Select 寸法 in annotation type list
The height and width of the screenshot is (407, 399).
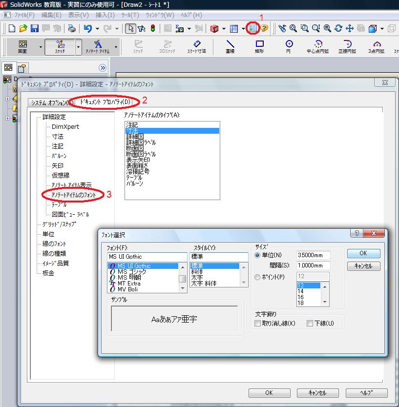[172, 131]
